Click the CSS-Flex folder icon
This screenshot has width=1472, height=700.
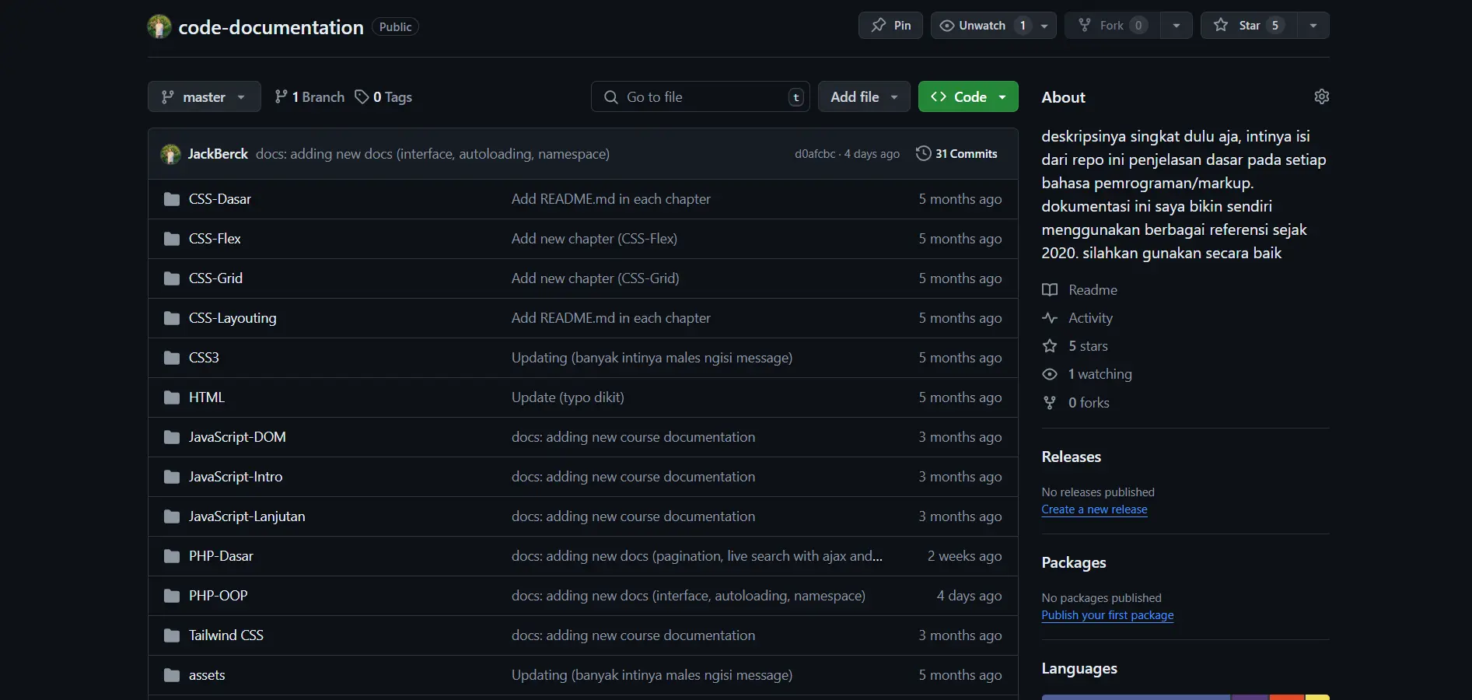point(172,239)
